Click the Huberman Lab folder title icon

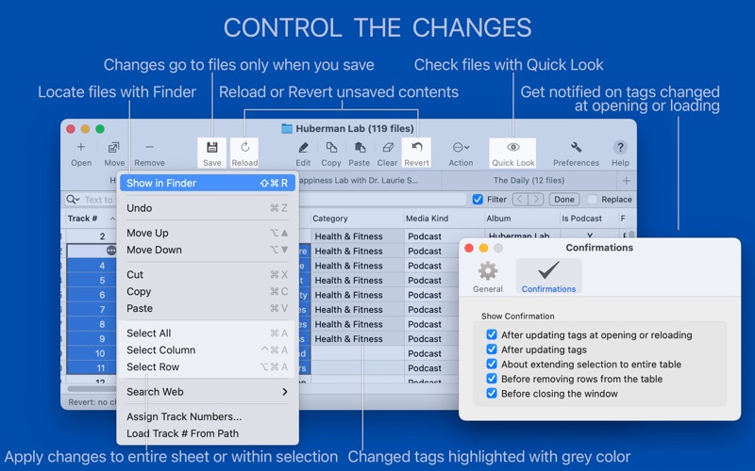click(287, 128)
